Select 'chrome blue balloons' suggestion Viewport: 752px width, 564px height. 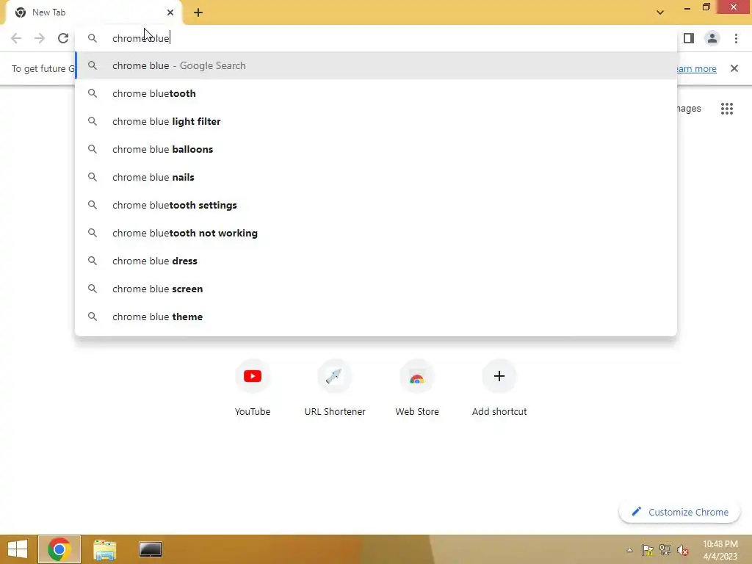(x=376, y=149)
